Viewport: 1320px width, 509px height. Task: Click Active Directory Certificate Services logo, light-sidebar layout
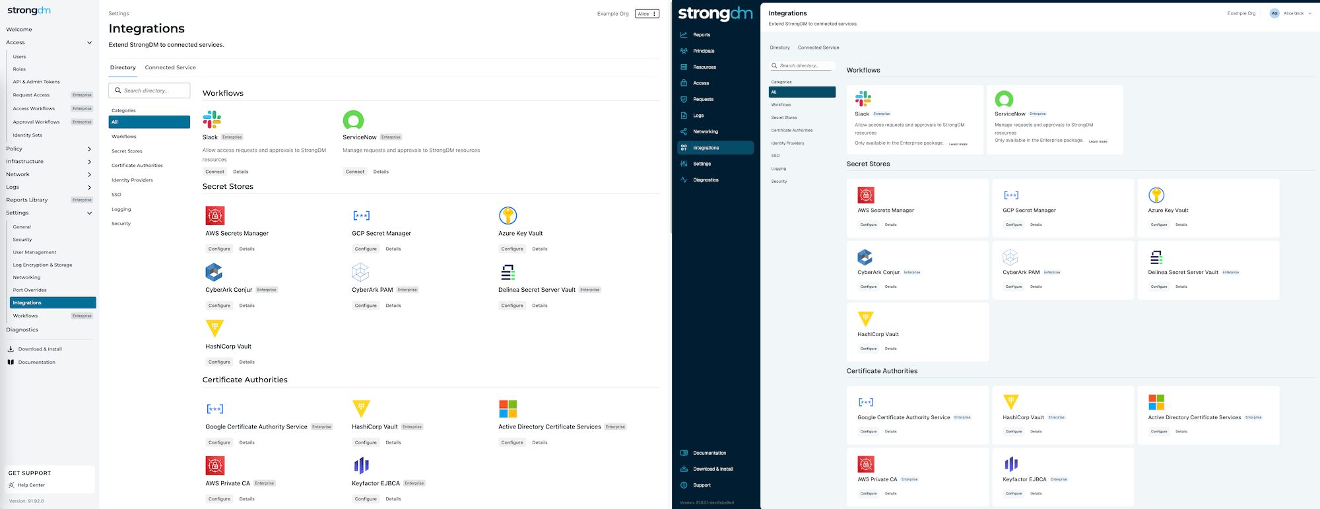point(508,409)
